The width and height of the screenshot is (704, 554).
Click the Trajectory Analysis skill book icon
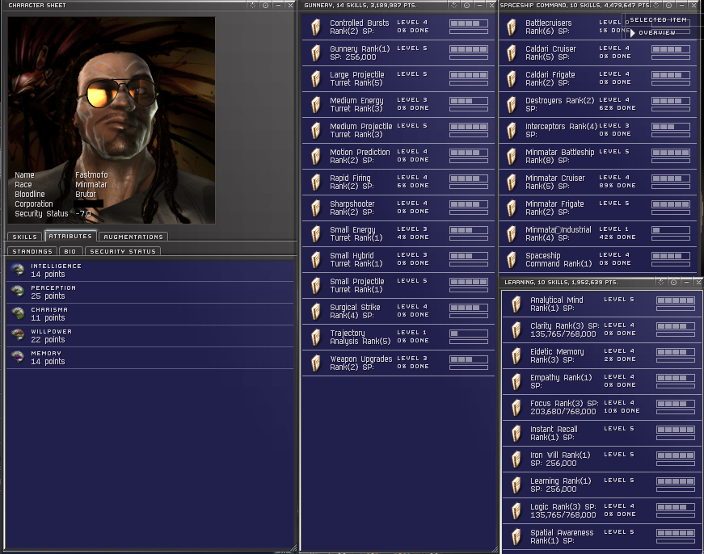[x=316, y=337]
